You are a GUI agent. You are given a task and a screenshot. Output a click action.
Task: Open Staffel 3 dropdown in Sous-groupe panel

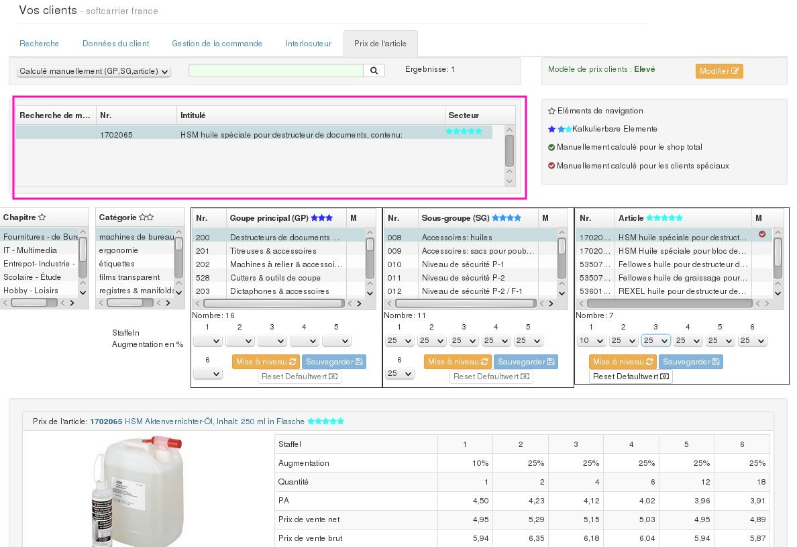pyautogui.click(x=464, y=340)
